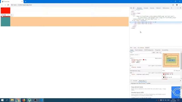Switch to the Sources tab
The width and height of the screenshot is (182, 102).
coord(152,8)
